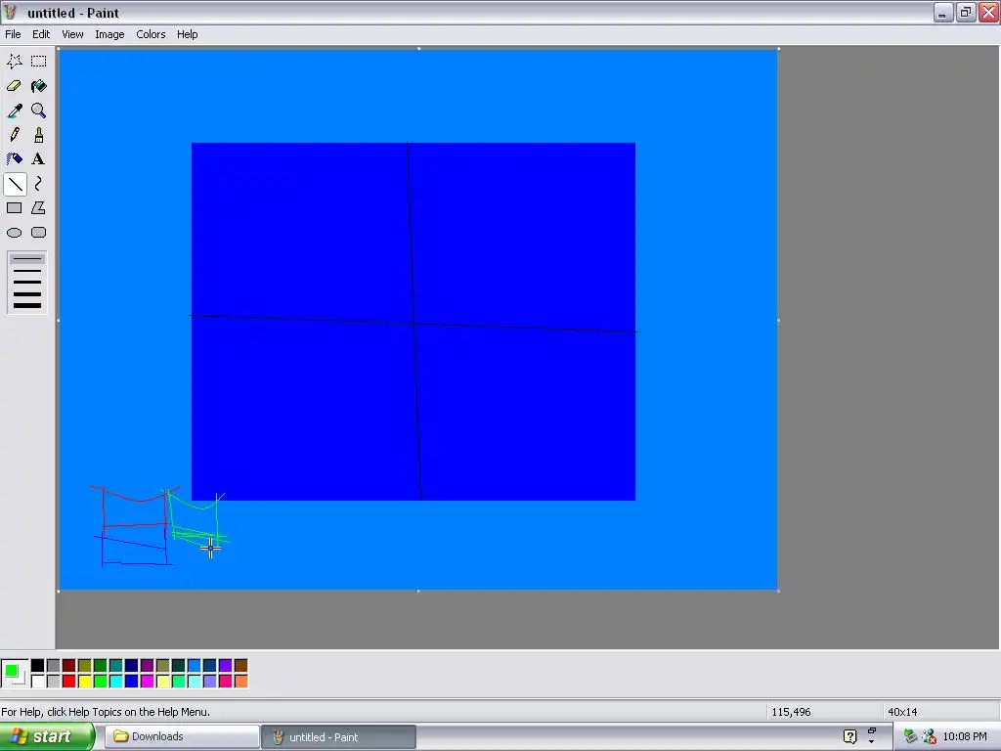
Task: Select the Polygon tool
Action: click(x=39, y=208)
